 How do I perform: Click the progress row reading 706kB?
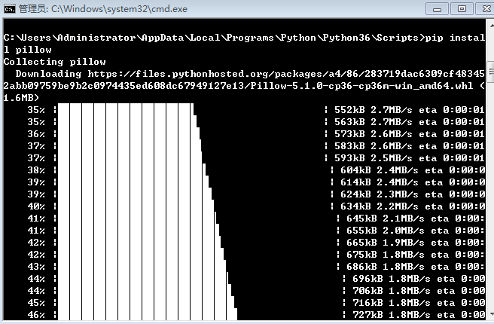pos(256,291)
